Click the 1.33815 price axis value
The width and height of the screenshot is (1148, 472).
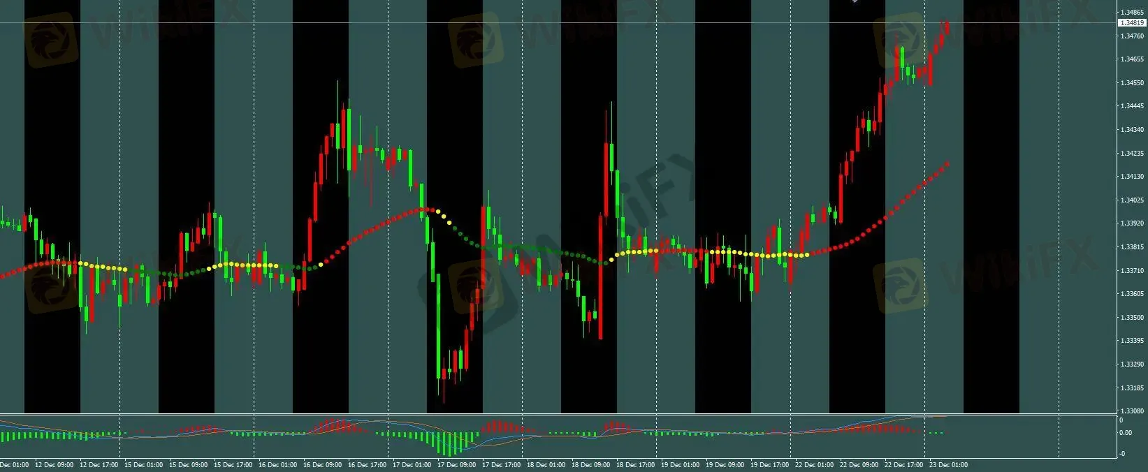click(1131, 247)
